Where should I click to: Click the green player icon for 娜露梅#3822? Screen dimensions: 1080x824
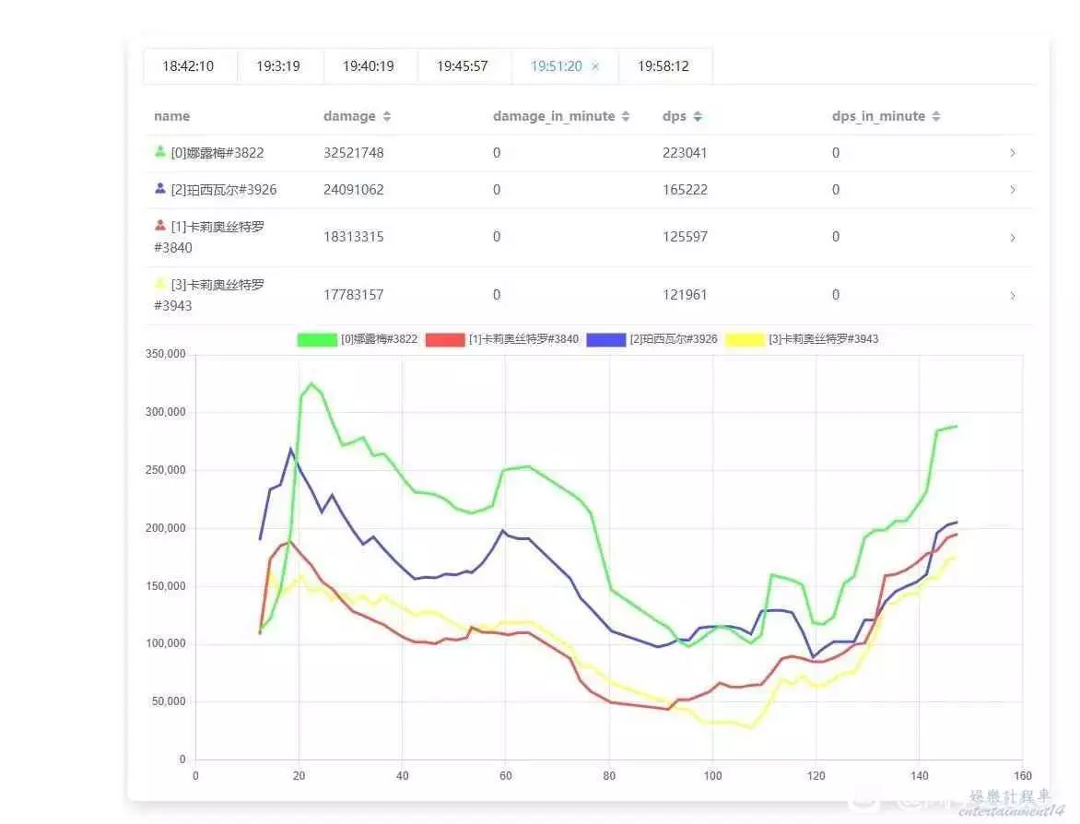coord(160,152)
